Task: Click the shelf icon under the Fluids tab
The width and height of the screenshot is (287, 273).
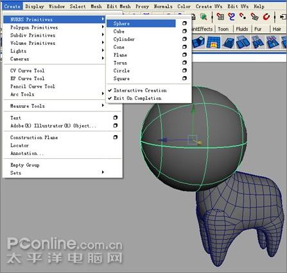Action: [x=243, y=42]
